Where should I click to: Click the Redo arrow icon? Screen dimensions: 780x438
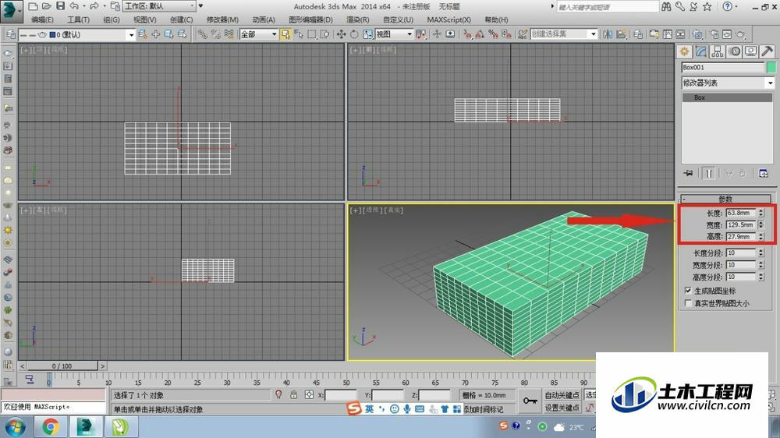[94, 6]
